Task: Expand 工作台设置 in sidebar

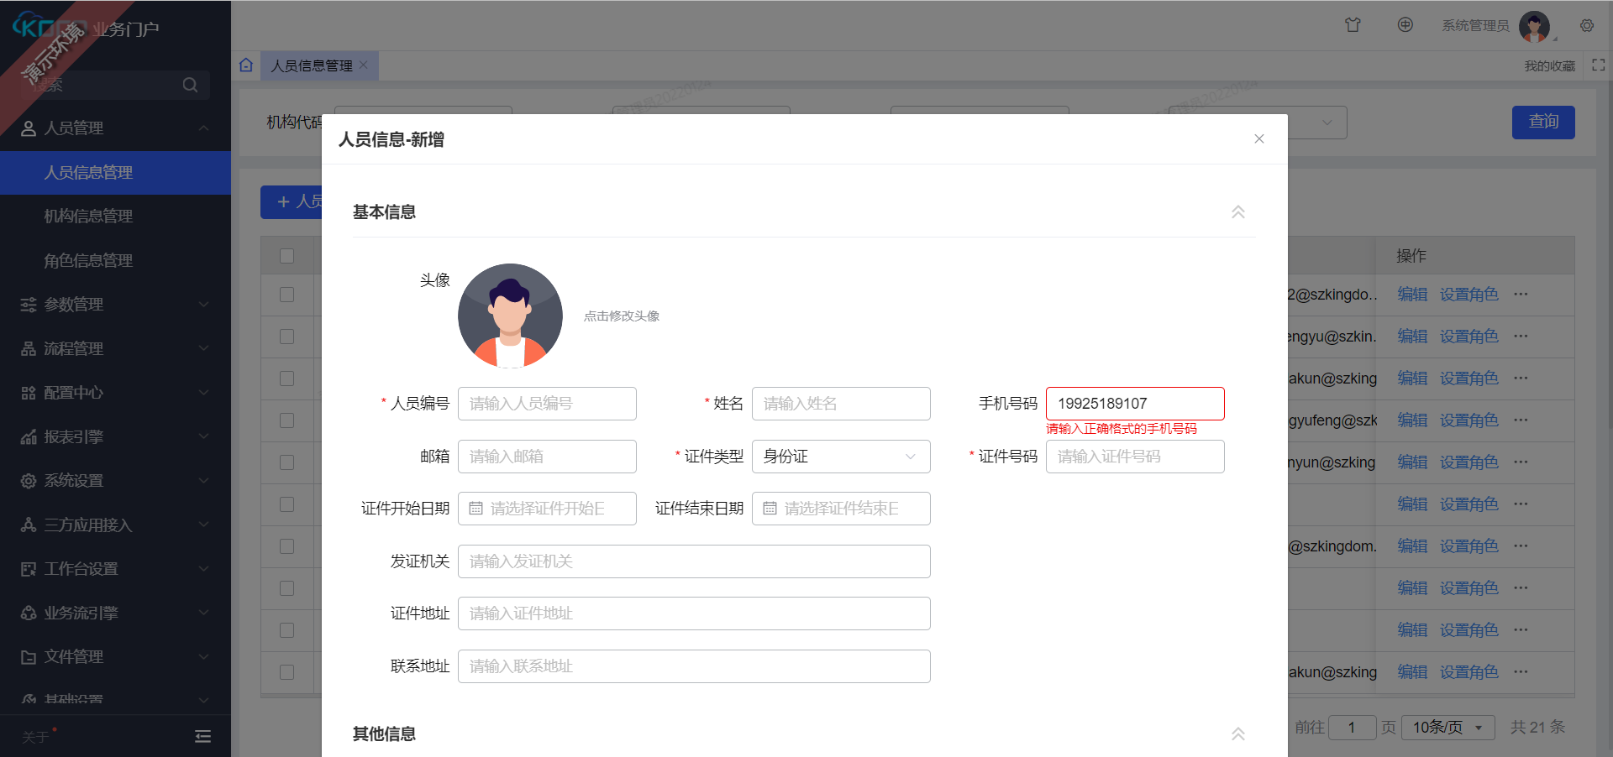Action: click(x=115, y=568)
